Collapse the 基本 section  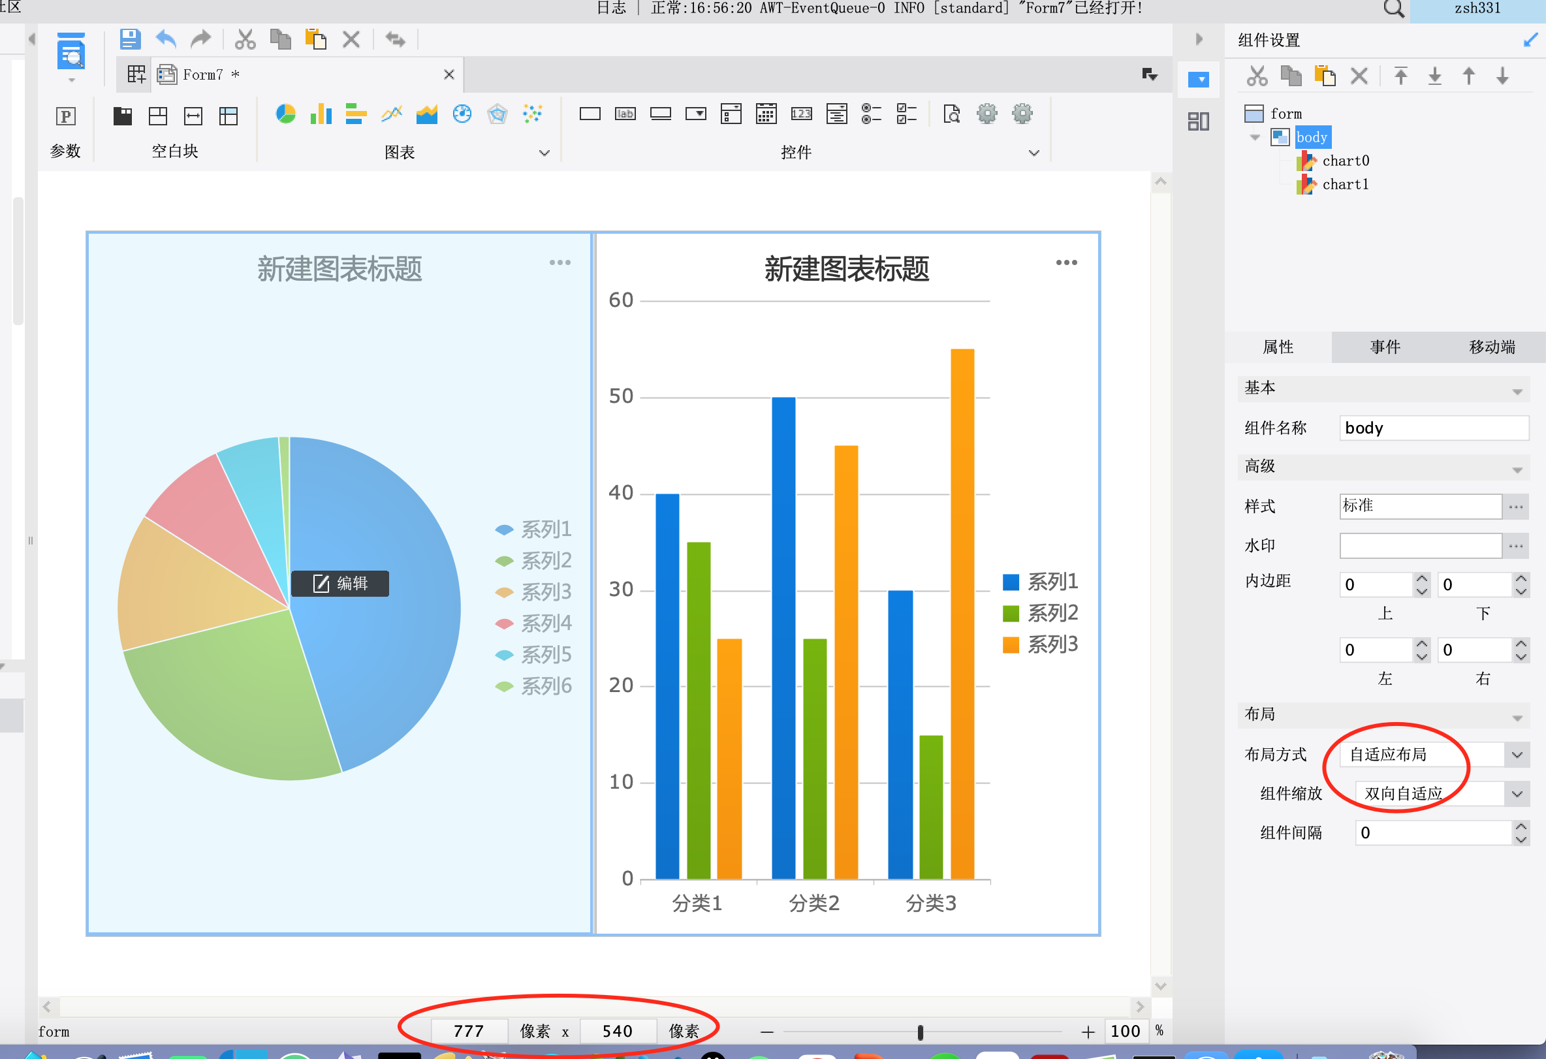click(1517, 392)
